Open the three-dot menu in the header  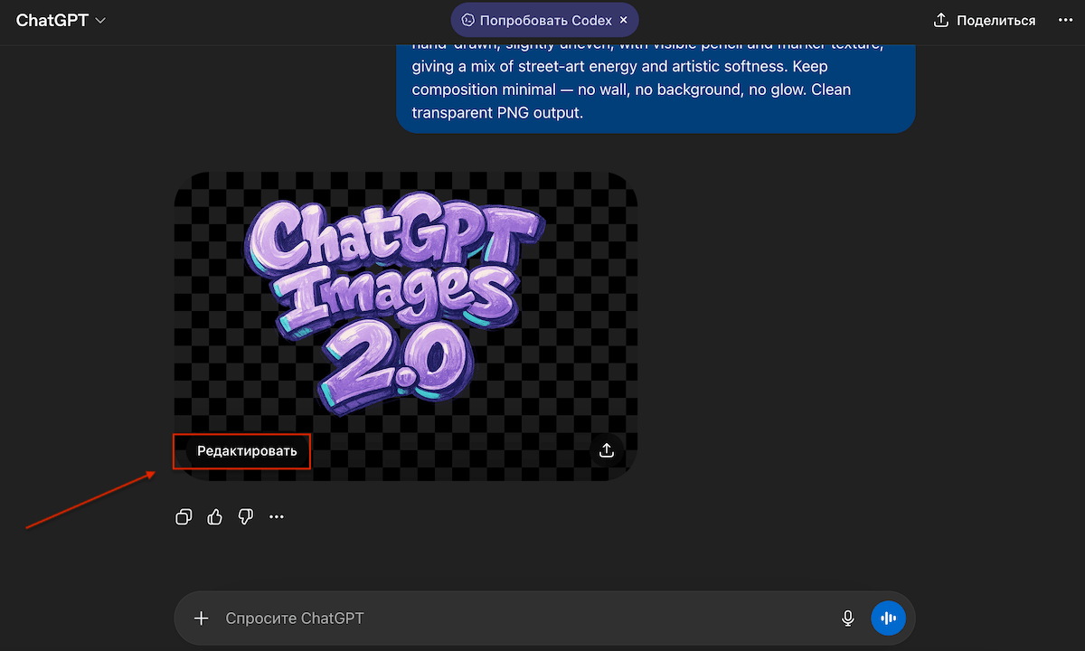1065,20
